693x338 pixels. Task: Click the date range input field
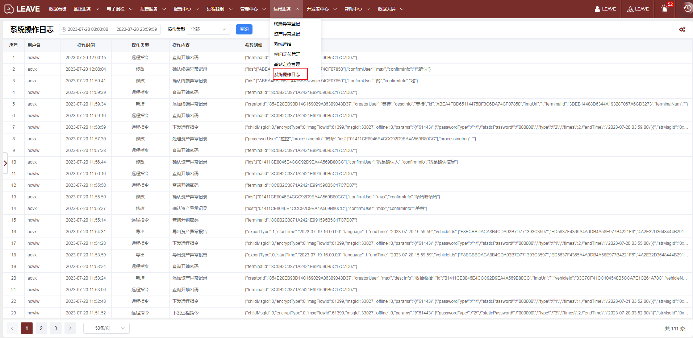(110, 29)
